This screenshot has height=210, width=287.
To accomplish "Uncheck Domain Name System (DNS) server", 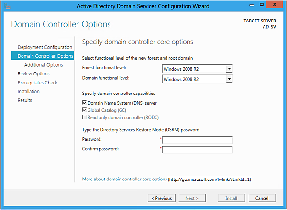I will 85,103.
